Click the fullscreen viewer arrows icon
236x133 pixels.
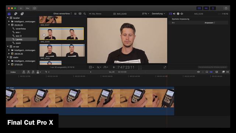(x=165, y=67)
